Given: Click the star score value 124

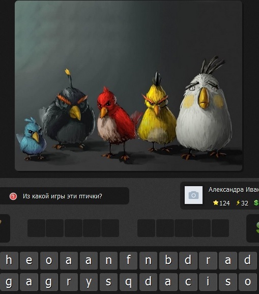Looking at the screenshot, I should click(224, 203).
